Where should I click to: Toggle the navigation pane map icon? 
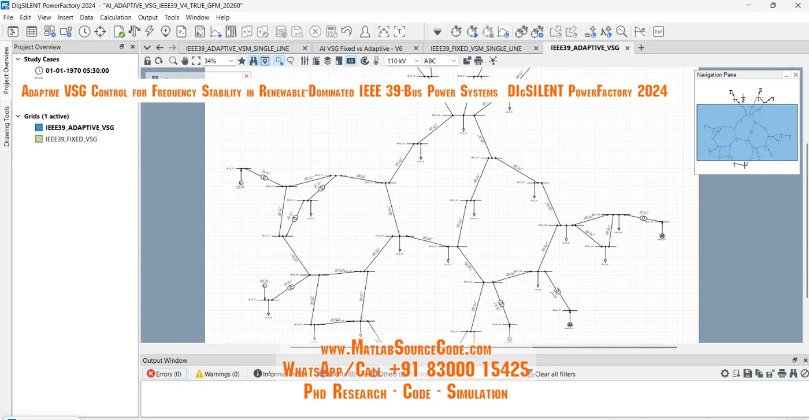coord(265,61)
